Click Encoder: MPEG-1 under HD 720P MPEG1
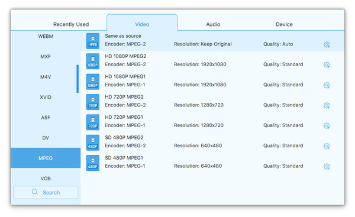 (x=125, y=125)
